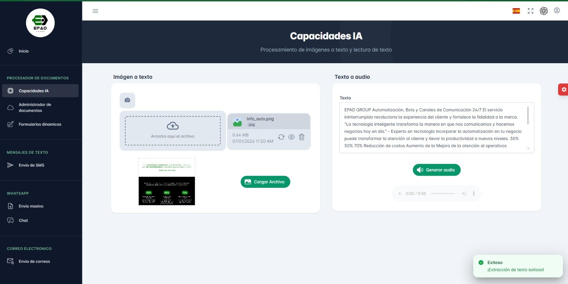Click the image file icon of Info_auto.png
The width and height of the screenshot is (568, 284).
[237, 122]
